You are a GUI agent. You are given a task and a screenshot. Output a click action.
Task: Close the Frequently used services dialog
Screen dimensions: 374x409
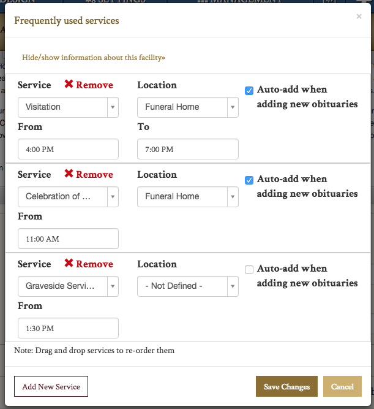pos(359,17)
